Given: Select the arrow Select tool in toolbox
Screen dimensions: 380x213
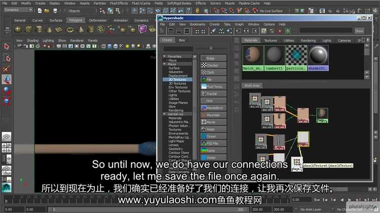Looking at the screenshot, I should click(7, 46).
